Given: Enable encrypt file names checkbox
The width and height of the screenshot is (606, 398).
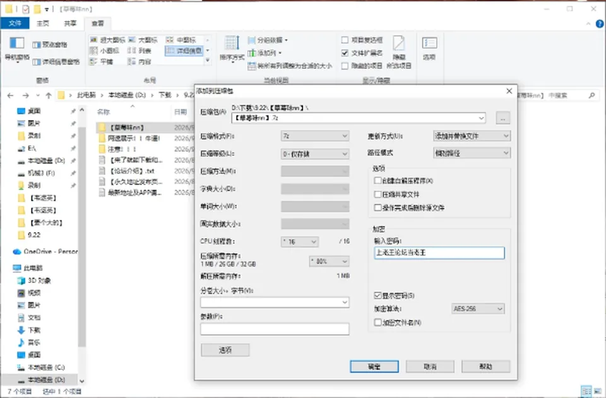Looking at the screenshot, I should (377, 322).
